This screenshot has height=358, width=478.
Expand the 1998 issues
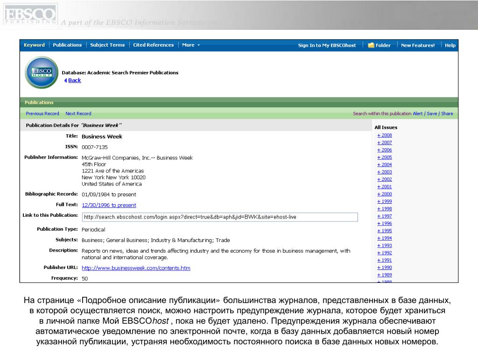pos(385,209)
